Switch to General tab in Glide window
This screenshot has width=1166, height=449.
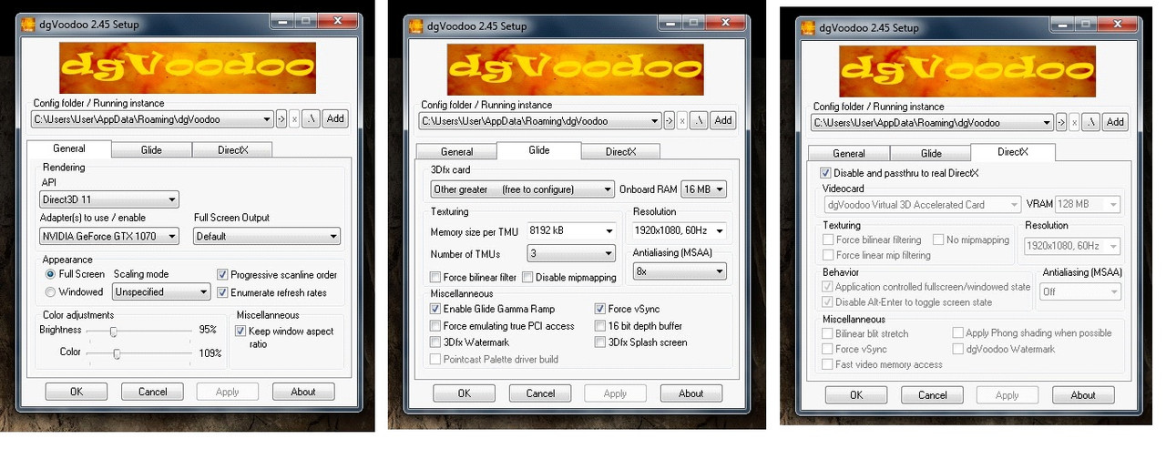(x=456, y=152)
